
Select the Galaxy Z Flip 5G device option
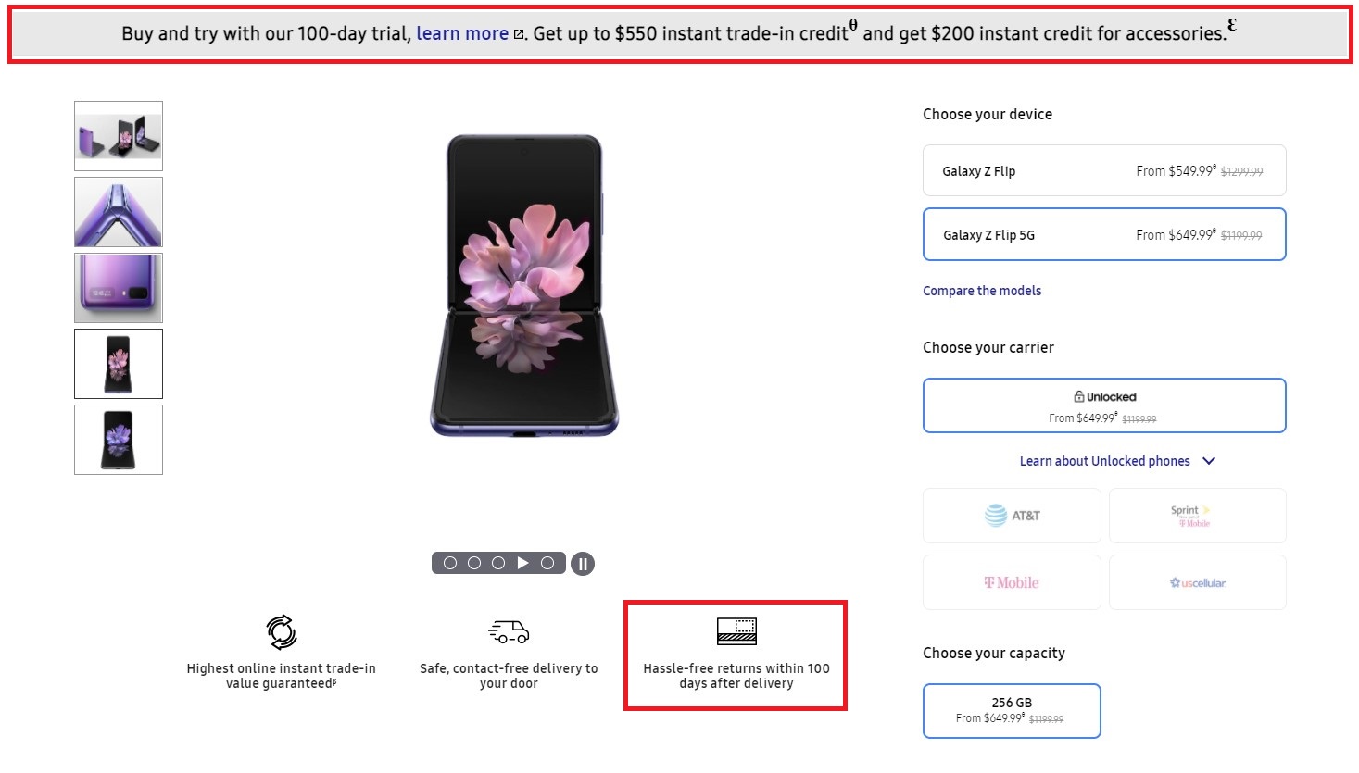(x=1103, y=234)
